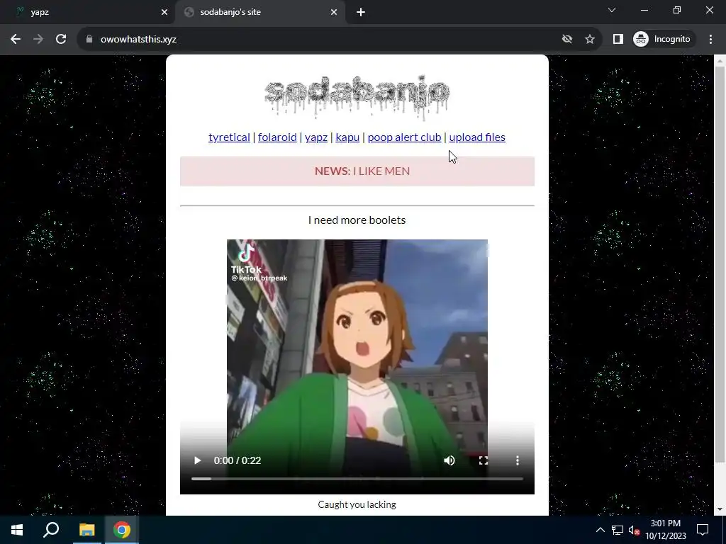Open the video more options menu
Image resolution: width=726 pixels, height=544 pixels.
click(517, 460)
